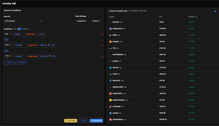
Task: Click the second 'and' connector
Action: coord(6,51)
